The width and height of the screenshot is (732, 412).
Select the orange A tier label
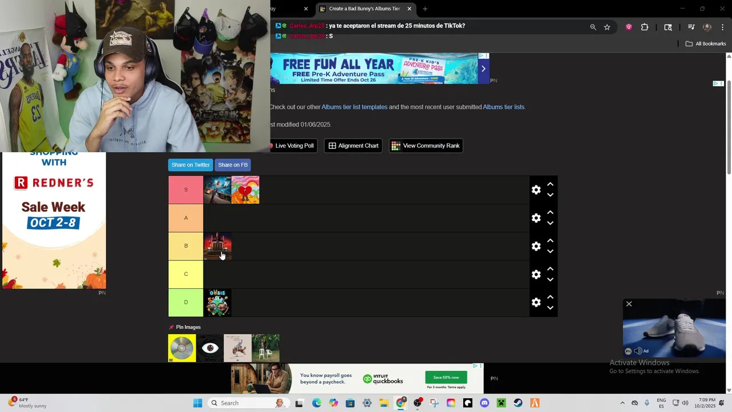coord(186,218)
